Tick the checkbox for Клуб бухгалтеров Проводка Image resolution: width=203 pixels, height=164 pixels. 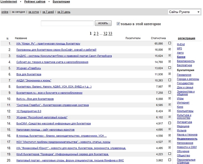pos(170,154)
